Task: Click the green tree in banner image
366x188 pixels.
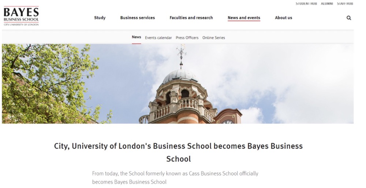Action: pos(51,84)
